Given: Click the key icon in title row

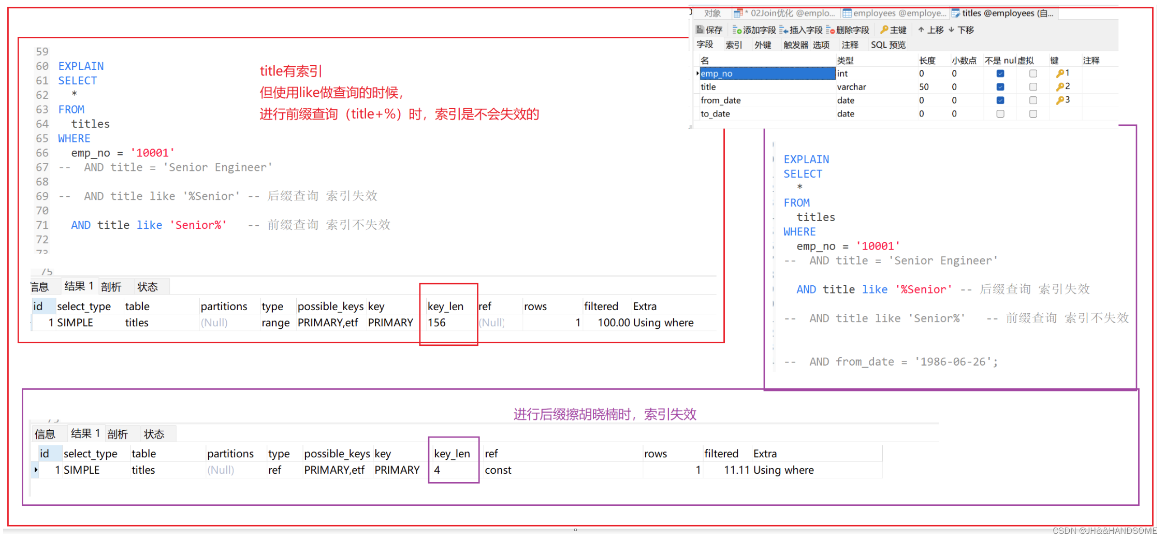Looking at the screenshot, I should [x=1060, y=87].
